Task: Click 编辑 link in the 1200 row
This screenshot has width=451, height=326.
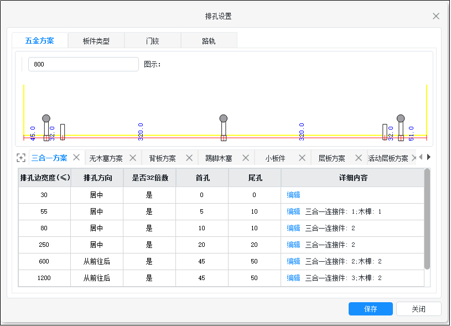Action: pos(293,278)
